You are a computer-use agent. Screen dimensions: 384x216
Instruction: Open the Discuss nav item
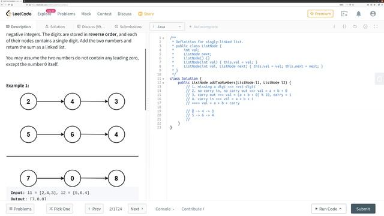pyautogui.click(x=124, y=14)
